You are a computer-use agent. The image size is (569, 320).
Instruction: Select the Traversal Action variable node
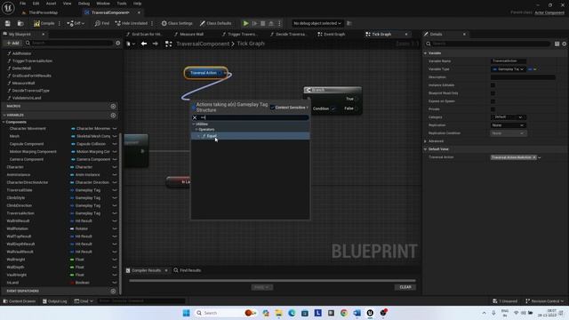pyautogui.click(x=205, y=73)
